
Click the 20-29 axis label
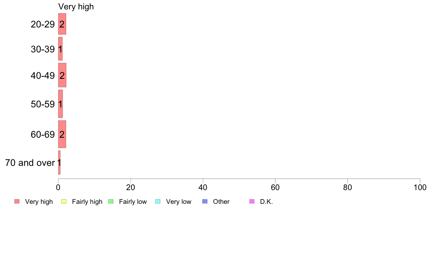click(x=43, y=24)
